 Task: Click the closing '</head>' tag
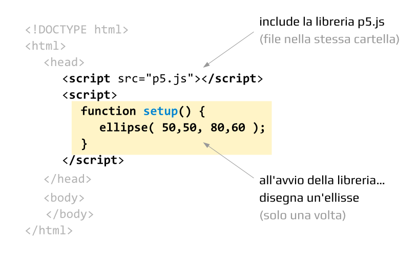(x=68, y=179)
